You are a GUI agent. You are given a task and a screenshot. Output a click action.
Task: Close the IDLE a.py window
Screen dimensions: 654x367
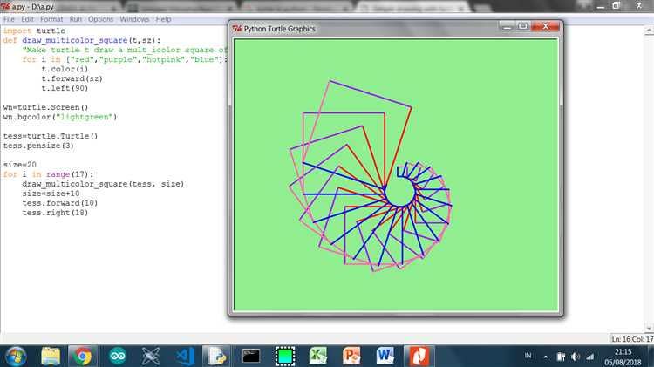tap(639, 6)
